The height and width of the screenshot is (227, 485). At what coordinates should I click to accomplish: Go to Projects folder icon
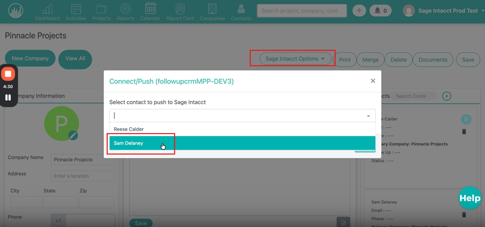tap(101, 10)
